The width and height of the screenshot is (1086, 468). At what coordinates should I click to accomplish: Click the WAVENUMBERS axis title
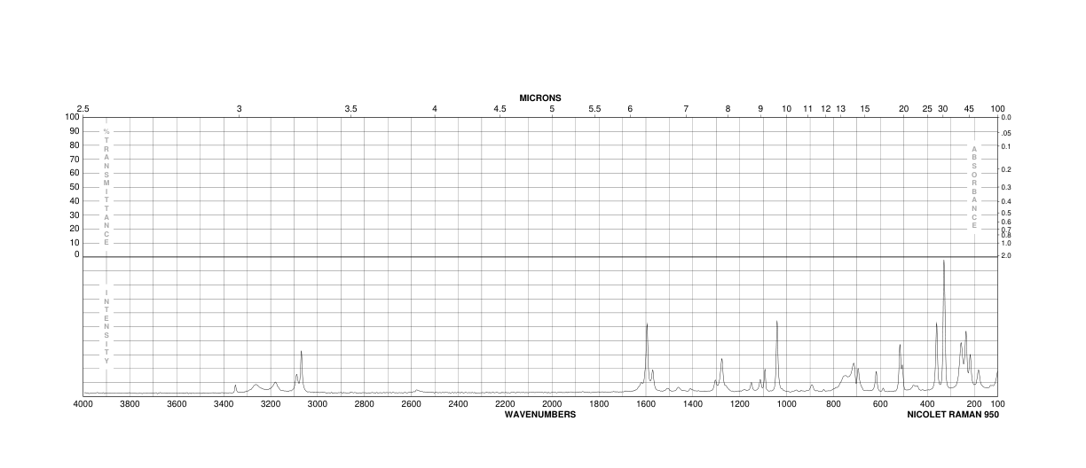pos(540,414)
